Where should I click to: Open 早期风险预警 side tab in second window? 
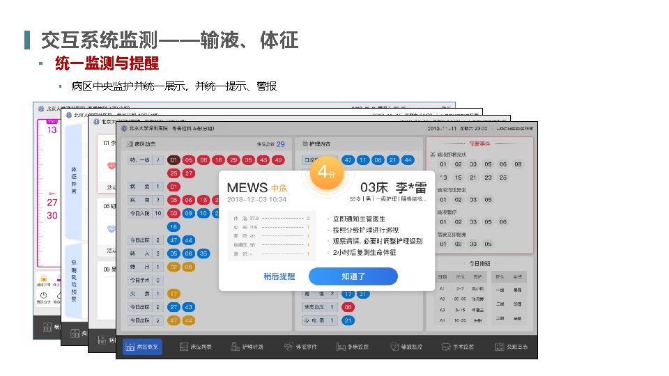pyautogui.click(x=74, y=281)
